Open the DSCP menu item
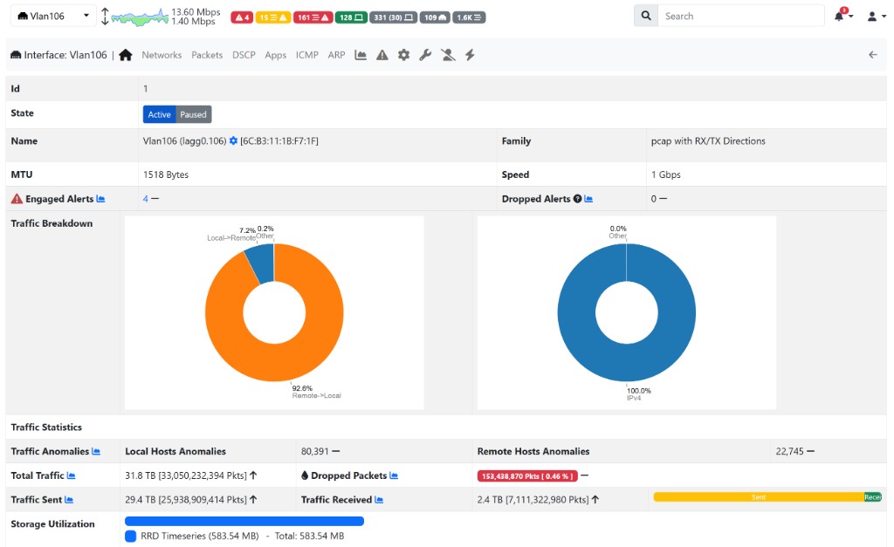 tap(244, 54)
